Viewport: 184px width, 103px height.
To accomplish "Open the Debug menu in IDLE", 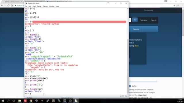I will 39,6.
